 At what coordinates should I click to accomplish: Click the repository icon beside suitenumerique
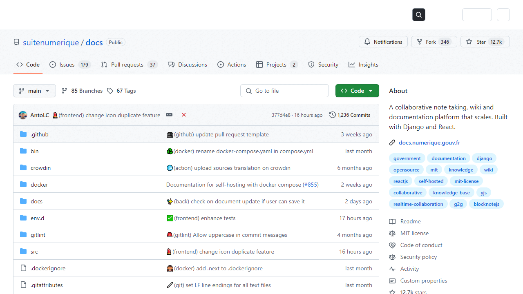[16, 42]
